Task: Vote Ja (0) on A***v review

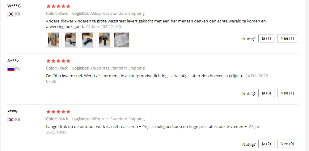Action: 266,93
